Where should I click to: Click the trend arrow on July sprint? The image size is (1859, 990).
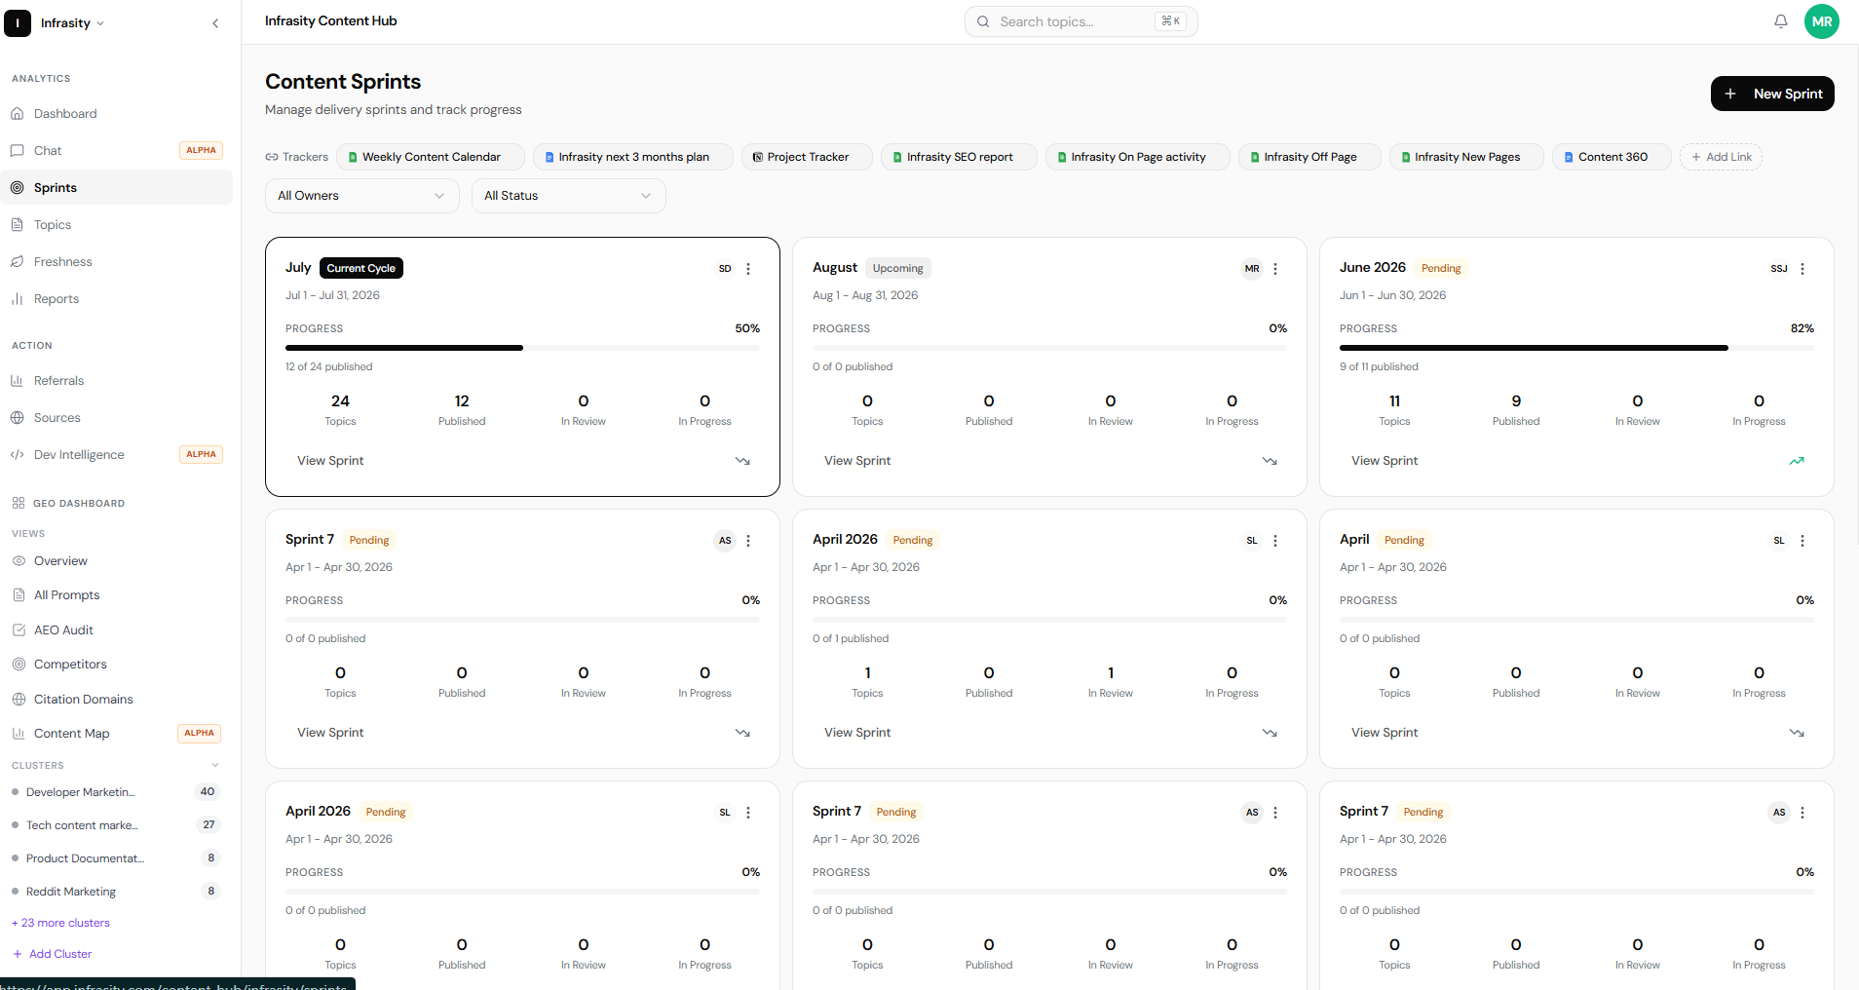742,461
